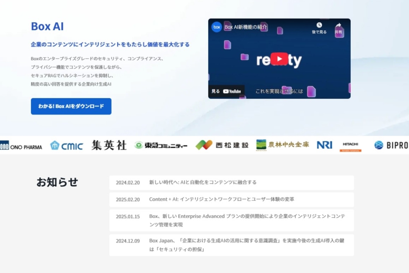Click the Watch Later clock icon

point(319,25)
